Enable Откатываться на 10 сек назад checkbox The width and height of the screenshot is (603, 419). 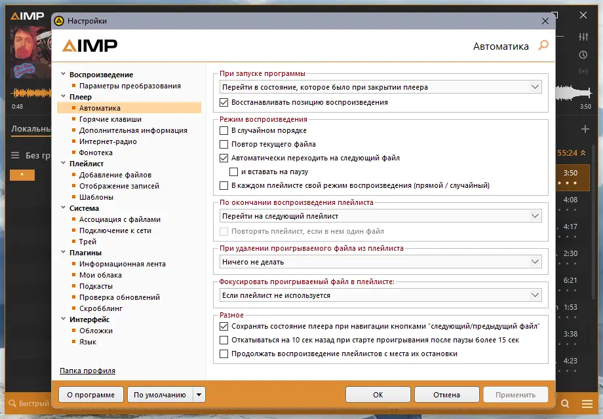click(x=224, y=340)
